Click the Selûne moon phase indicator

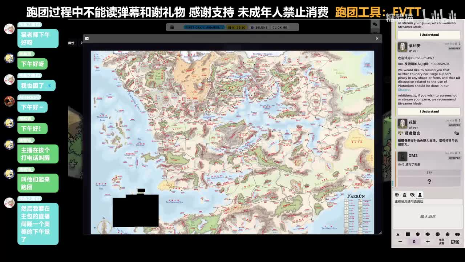[259, 27]
